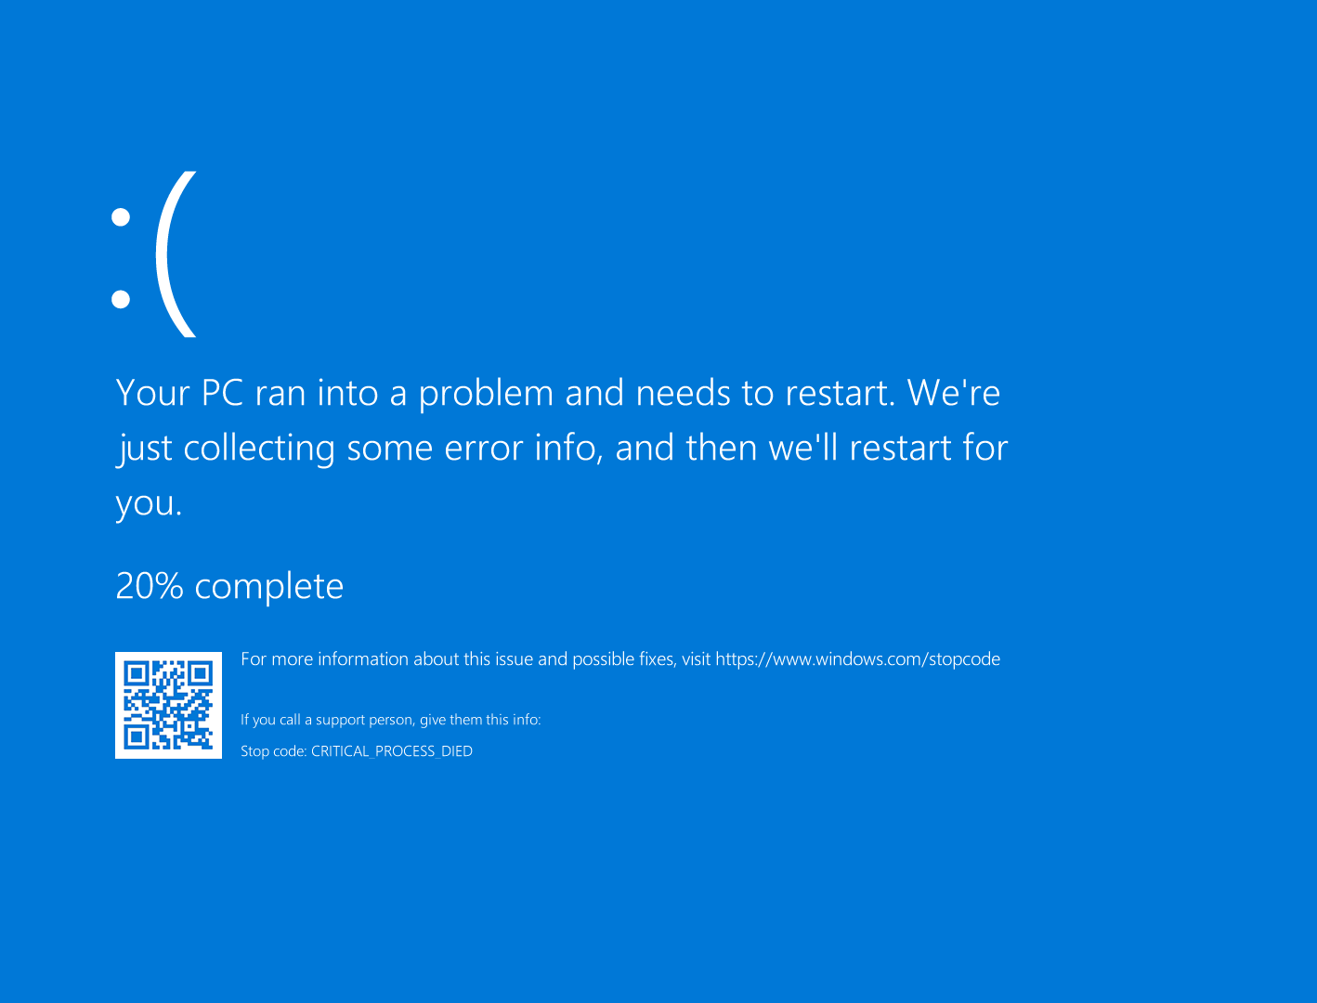Click the upper dot of the sad face
Screen dimensions: 1317x1003
click(121, 217)
